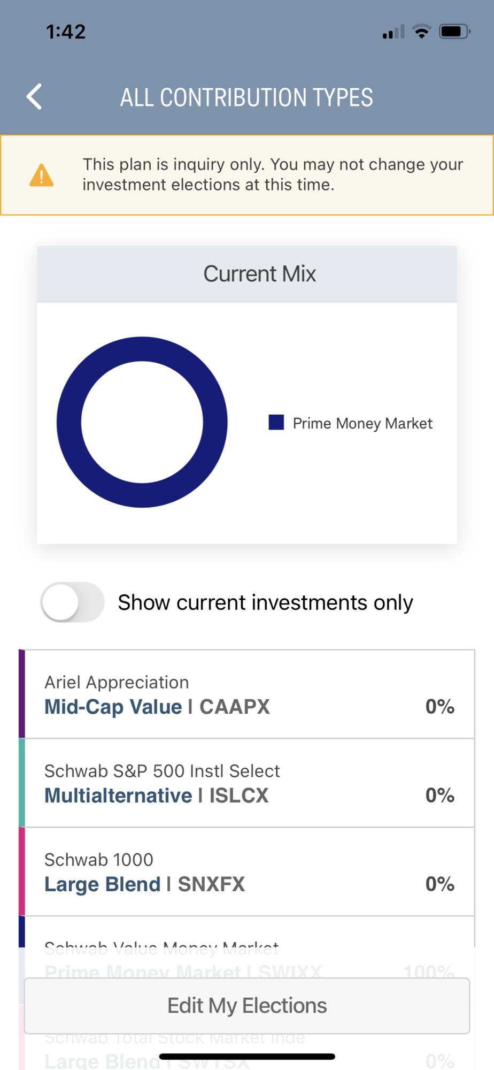
Task: Tap the ALL CONTRIBUTION TYPES title
Action: coord(246,97)
